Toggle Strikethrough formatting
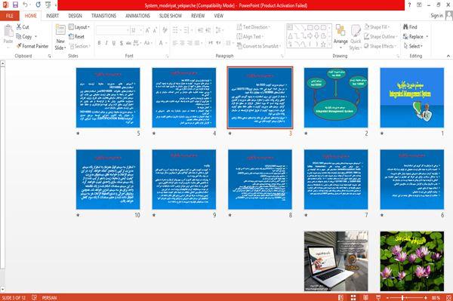This screenshot has height=301, width=453. 128,43
